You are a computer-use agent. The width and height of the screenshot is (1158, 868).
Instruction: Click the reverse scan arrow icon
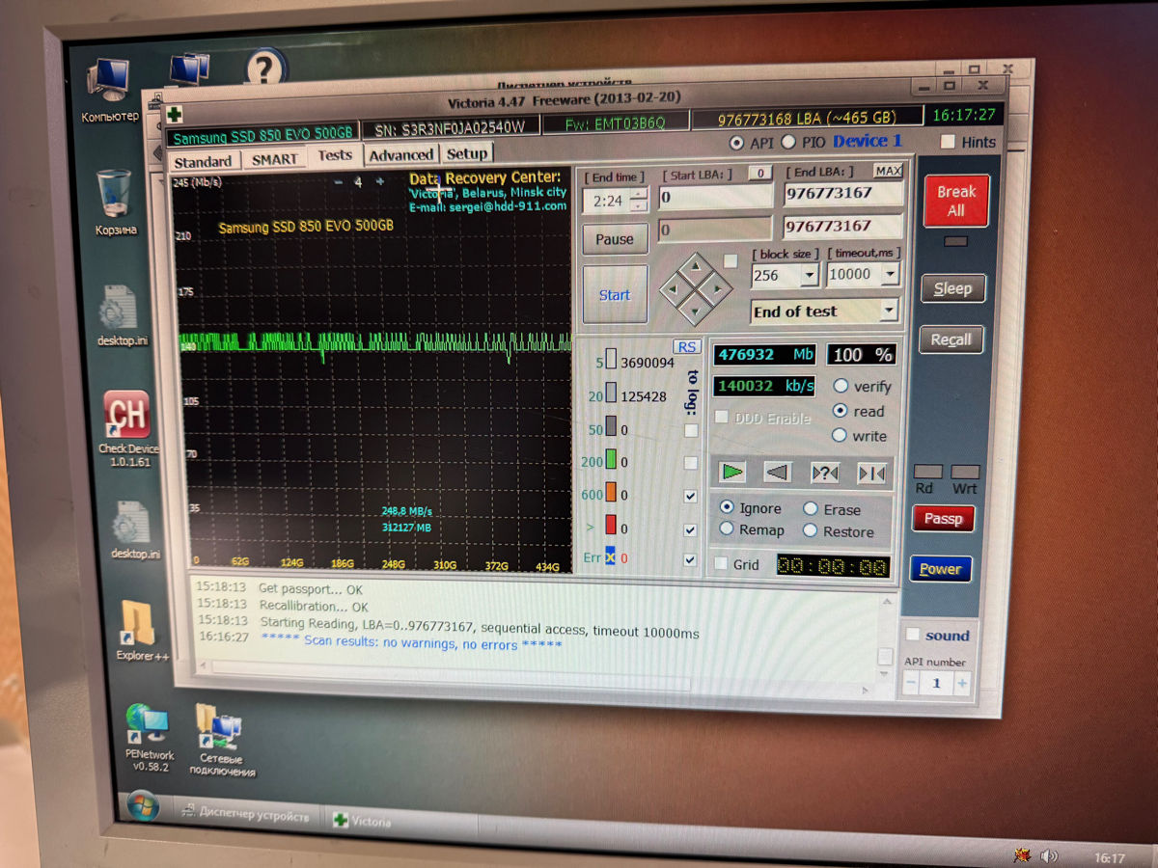(778, 473)
